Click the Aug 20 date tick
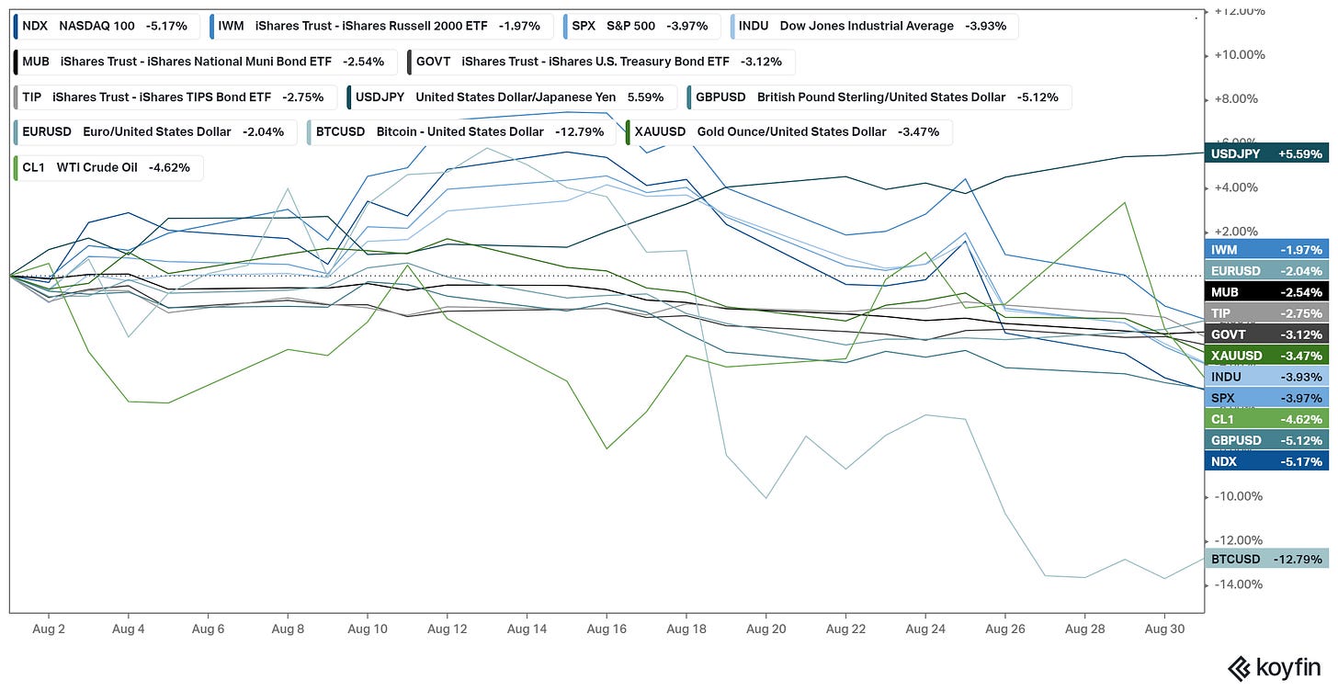The image size is (1338, 691). click(x=765, y=629)
